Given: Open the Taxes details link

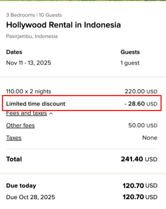Looking at the screenshot, I should click(x=14, y=138).
